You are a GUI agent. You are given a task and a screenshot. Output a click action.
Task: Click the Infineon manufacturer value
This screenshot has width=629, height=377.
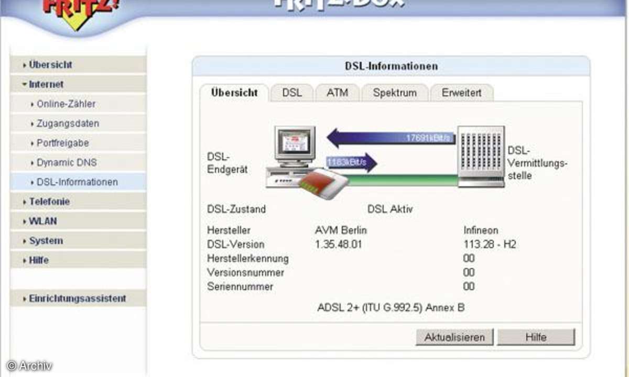click(481, 230)
